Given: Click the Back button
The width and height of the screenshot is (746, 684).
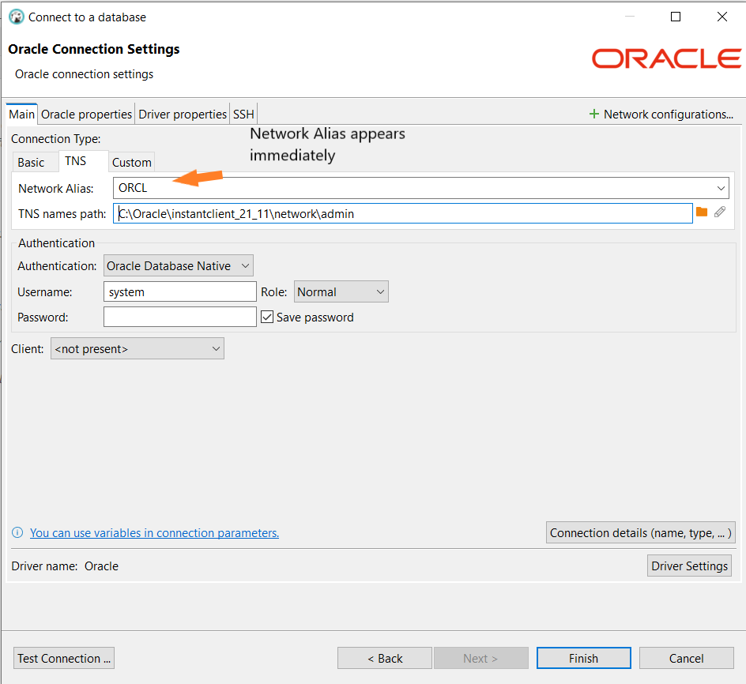Looking at the screenshot, I should point(385,658).
